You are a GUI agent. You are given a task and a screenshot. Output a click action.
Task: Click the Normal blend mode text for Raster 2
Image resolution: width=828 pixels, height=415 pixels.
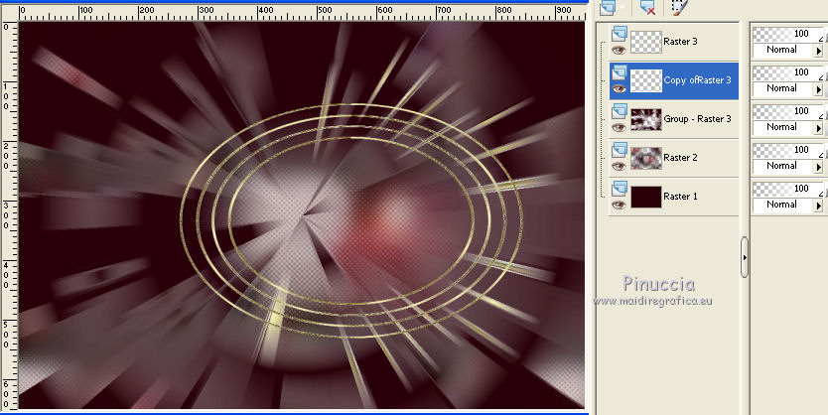781,166
